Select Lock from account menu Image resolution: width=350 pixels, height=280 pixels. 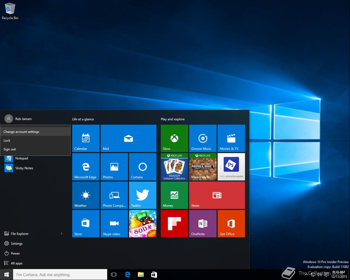click(x=35, y=141)
